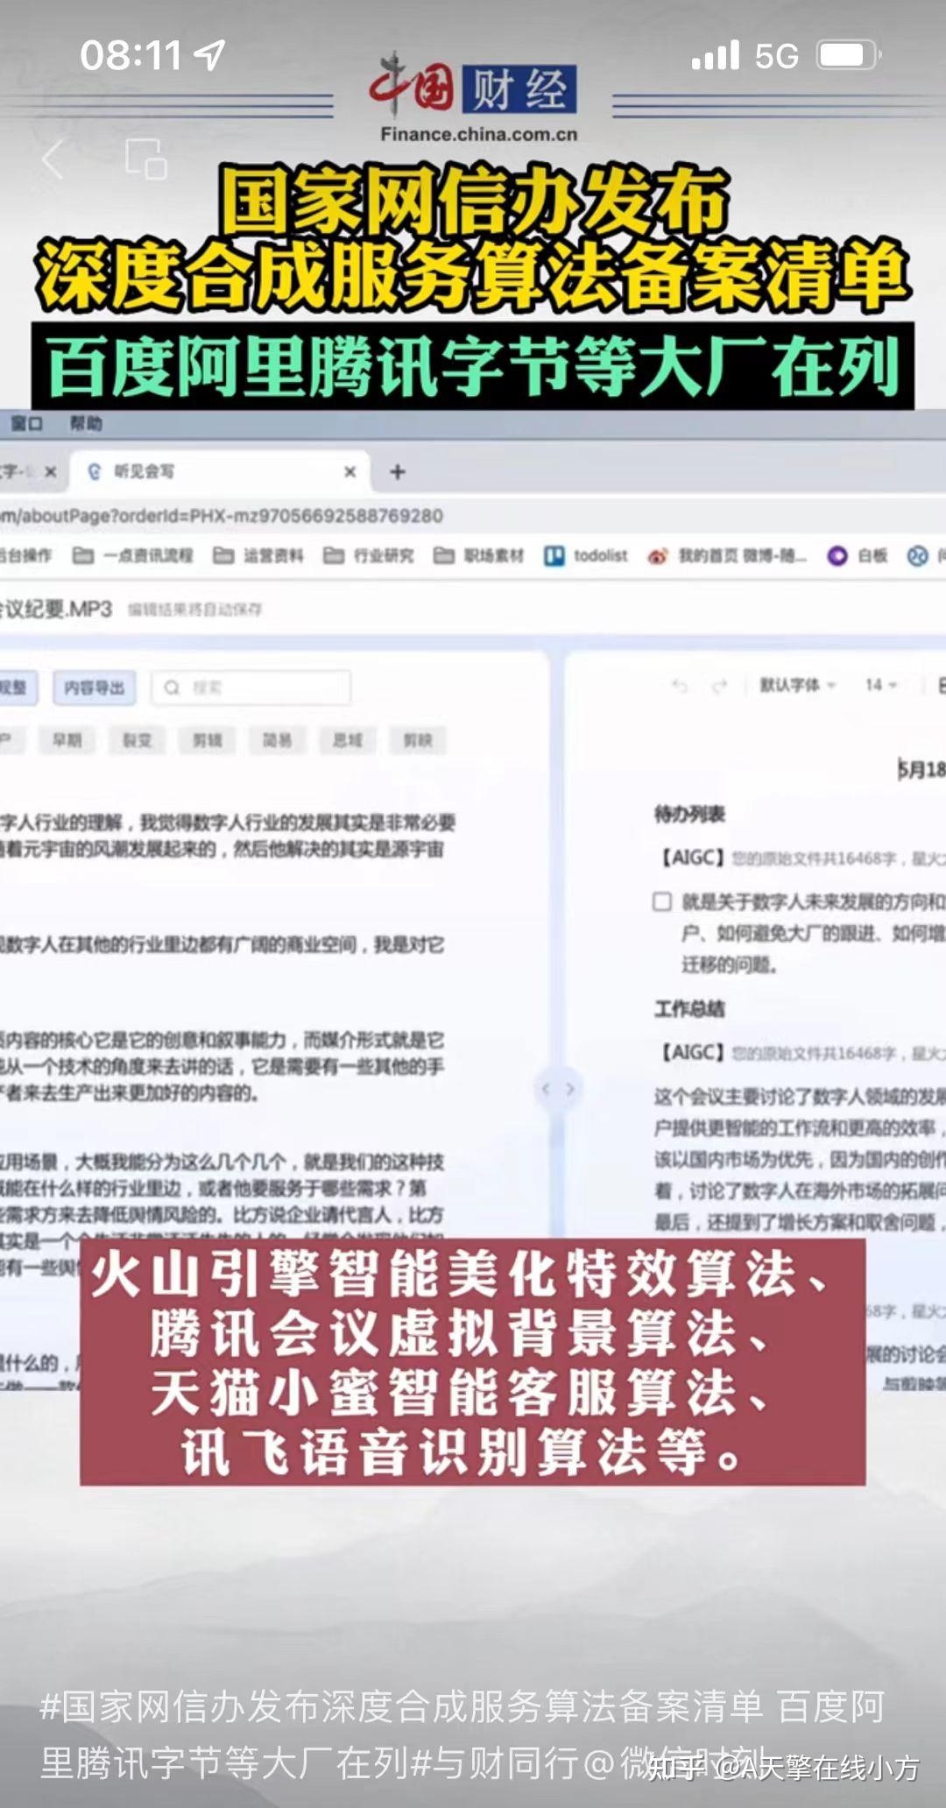946x1808 pixels.
Task: Click the first 【AIGC】 label under 待办列表
Action: pos(693,858)
